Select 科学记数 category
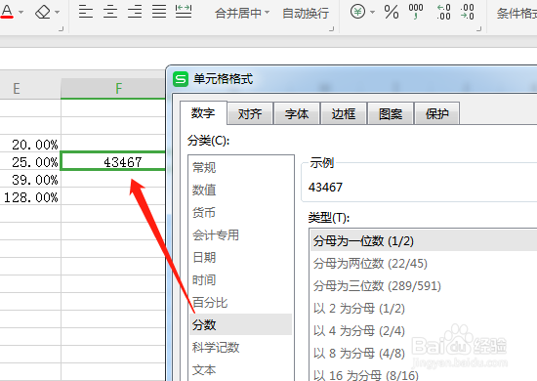The height and width of the screenshot is (381, 537). pos(240,347)
